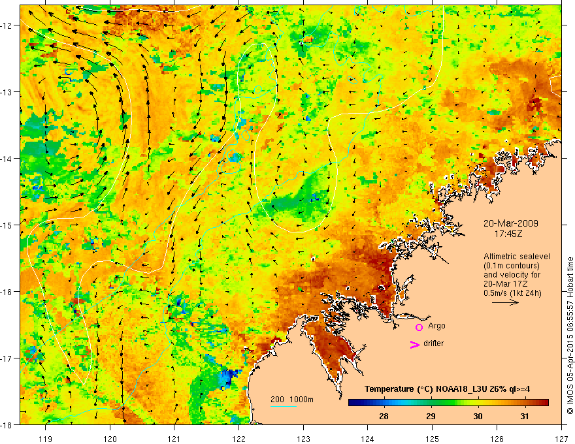
Task: Click the '28' color bar value
Action: coord(384,416)
